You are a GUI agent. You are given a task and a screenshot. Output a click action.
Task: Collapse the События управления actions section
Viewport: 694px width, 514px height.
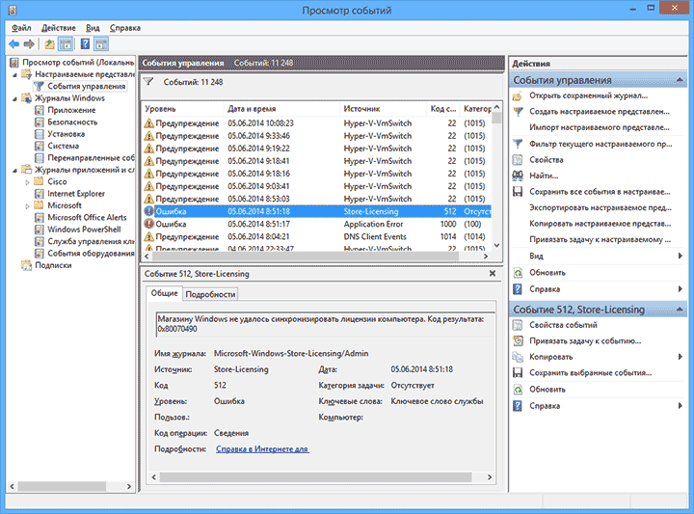[x=680, y=80]
